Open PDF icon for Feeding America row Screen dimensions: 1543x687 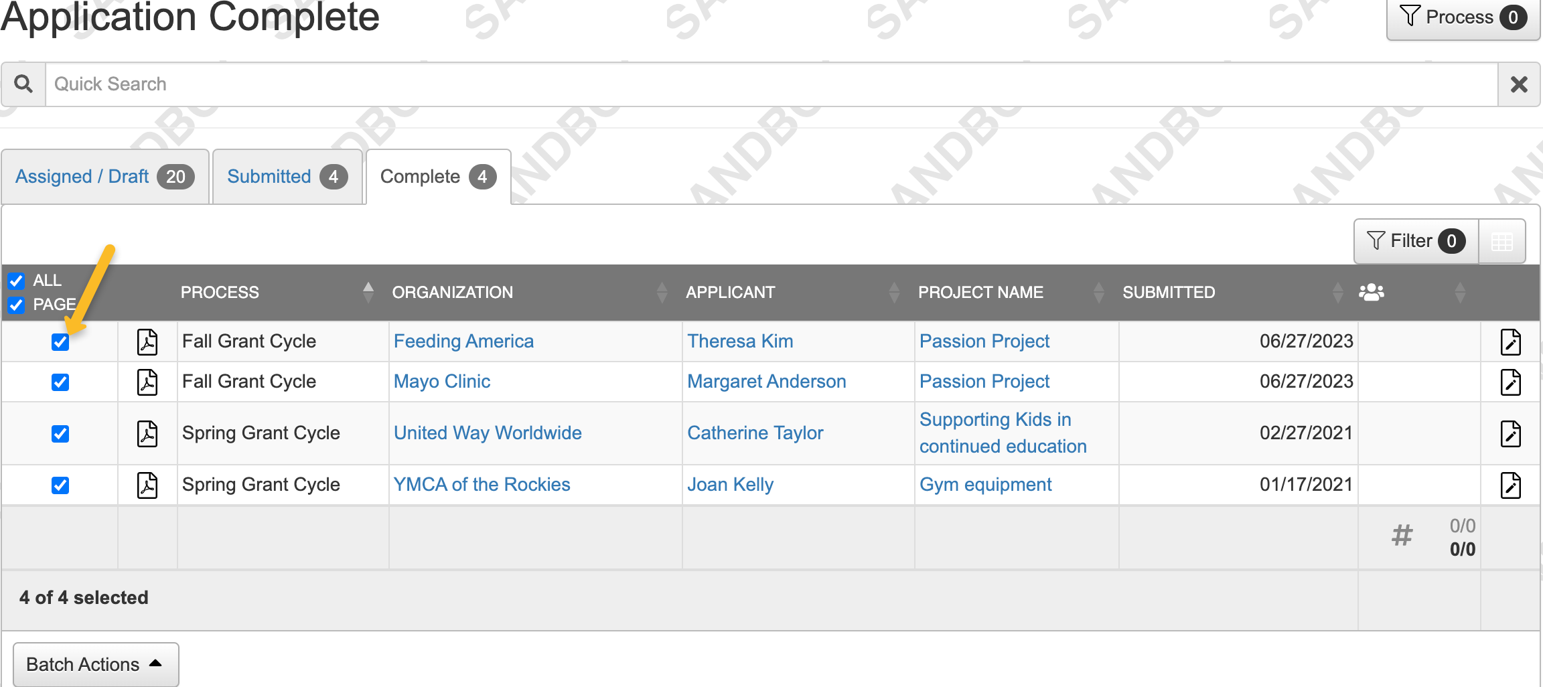[147, 341]
